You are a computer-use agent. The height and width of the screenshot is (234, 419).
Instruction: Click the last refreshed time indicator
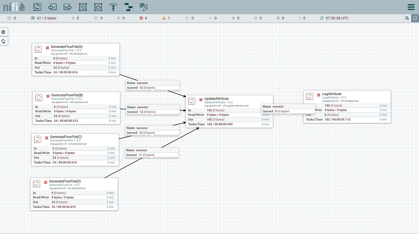tap(334, 18)
